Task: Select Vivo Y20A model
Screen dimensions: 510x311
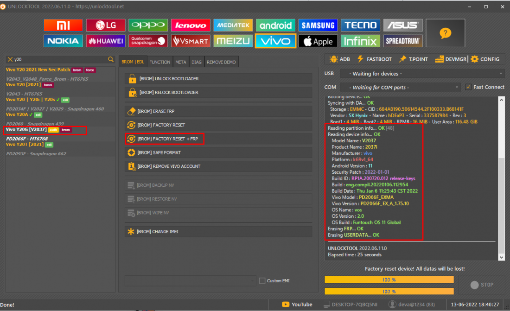Action: 17,114
